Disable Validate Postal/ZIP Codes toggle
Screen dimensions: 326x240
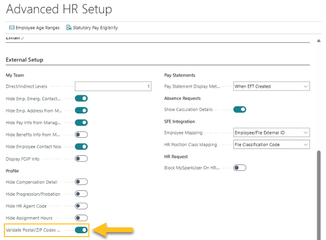click(x=81, y=230)
